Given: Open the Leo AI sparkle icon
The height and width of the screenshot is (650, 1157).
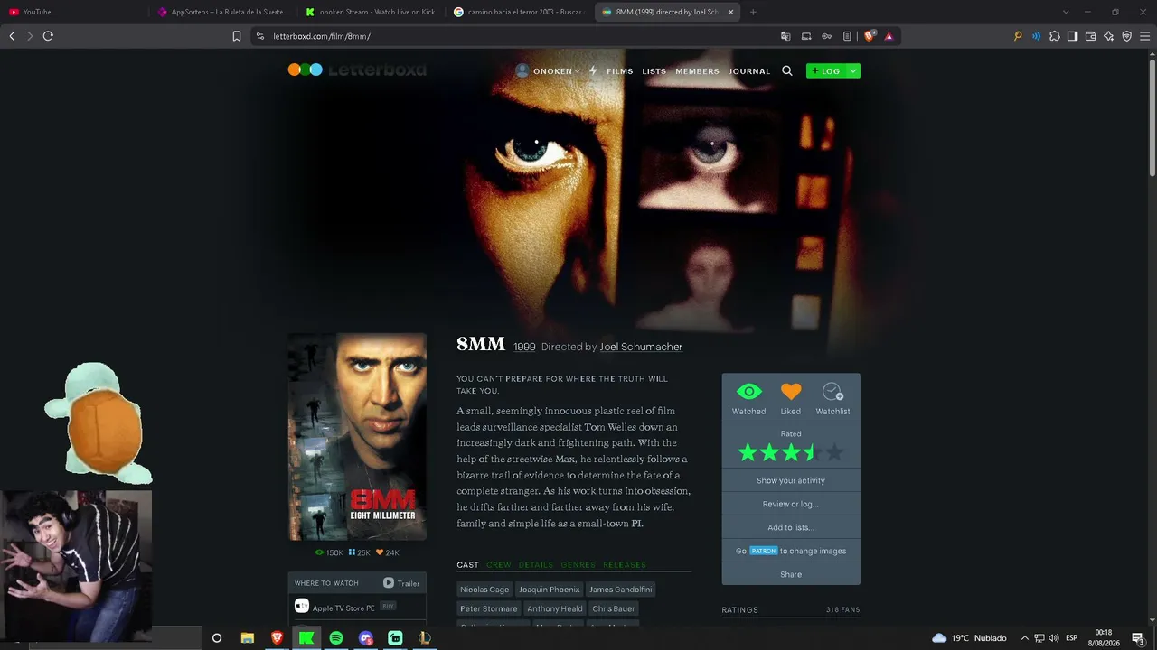Looking at the screenshot, I should (x=1108, y=36).
